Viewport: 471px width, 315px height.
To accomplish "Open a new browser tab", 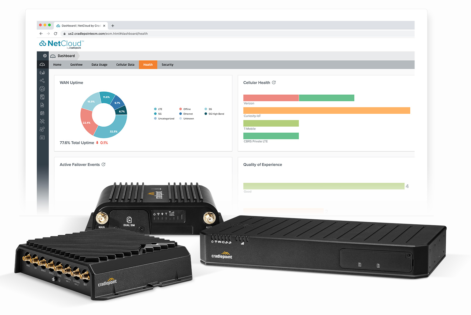I will (x=112, y=26).
